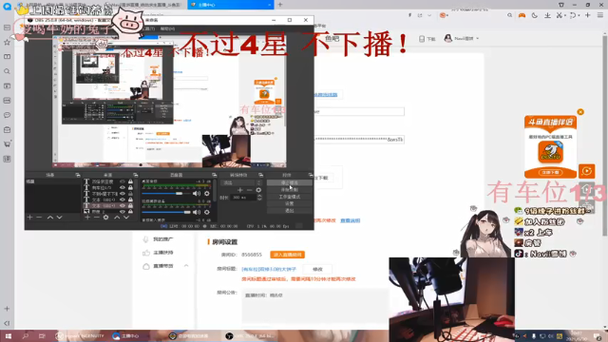
Task: Mute the desktop audio track in OBS mixer
Action: coord(197,194)
